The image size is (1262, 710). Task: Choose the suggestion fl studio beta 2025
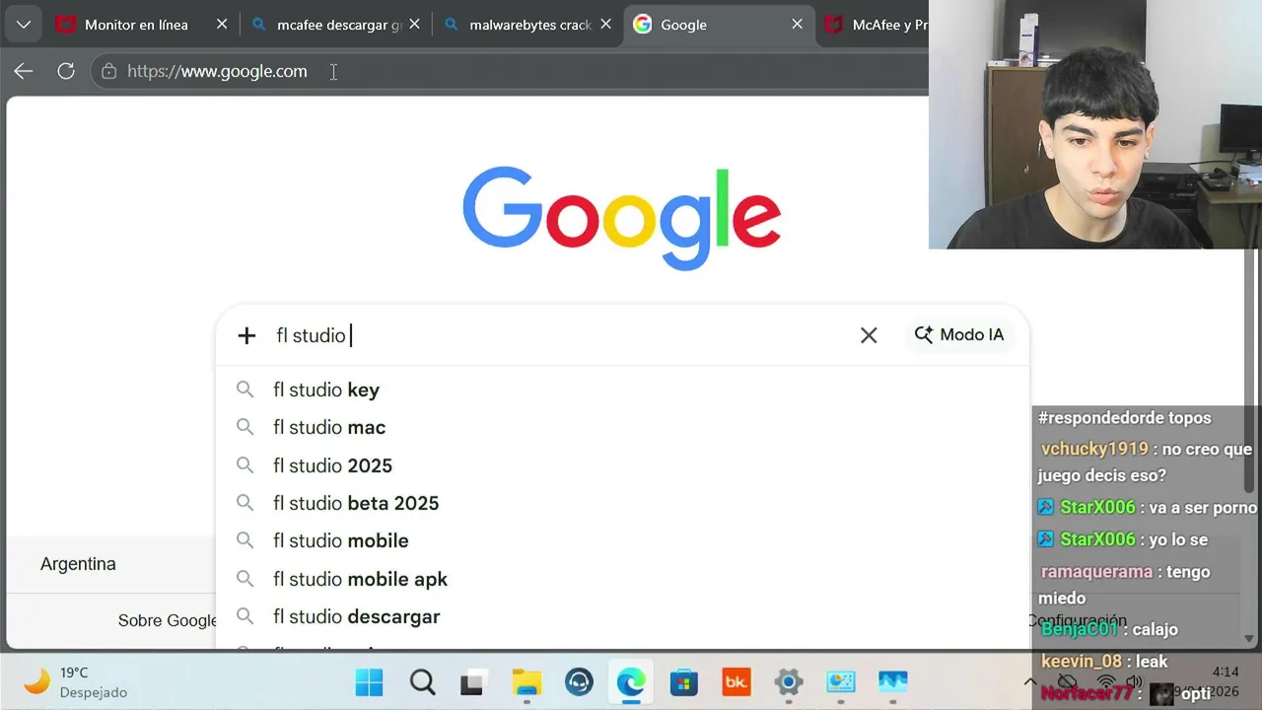pos(621,503)
